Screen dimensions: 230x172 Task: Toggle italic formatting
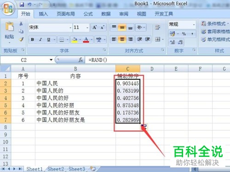(40, 39)
